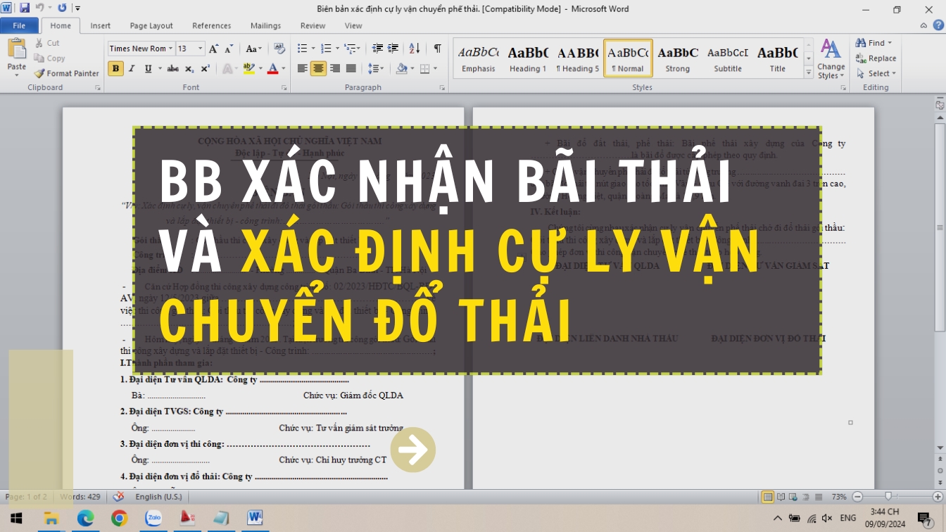Viewport: 946px width, 532px height.
Task: Click the Clear Formatting icon
Action: click(279, 49)
